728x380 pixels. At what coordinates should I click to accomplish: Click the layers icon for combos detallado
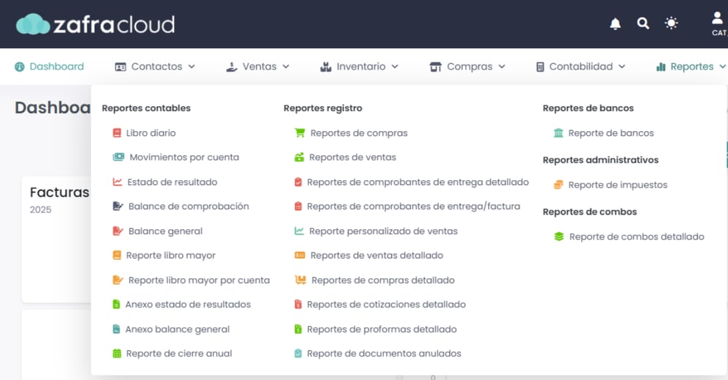coord(559,236)
